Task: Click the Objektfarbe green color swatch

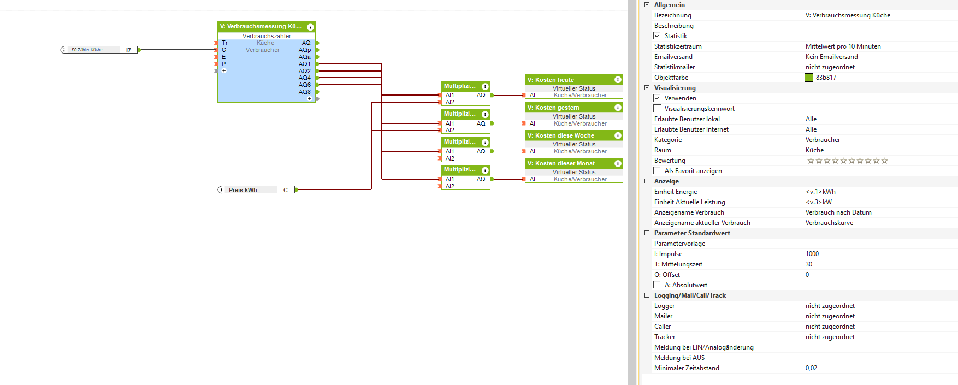Action: (809, 78)
